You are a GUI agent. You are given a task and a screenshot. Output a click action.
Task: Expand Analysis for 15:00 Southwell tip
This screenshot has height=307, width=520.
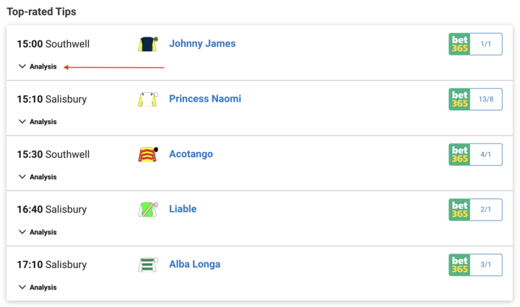38,66
